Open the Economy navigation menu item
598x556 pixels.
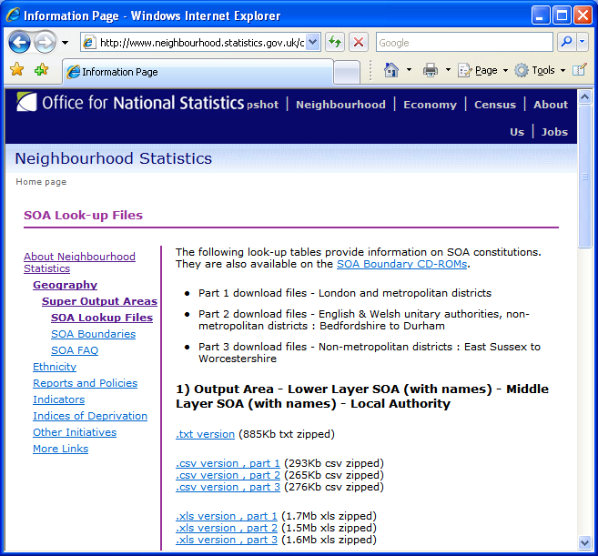pos(430,105)
